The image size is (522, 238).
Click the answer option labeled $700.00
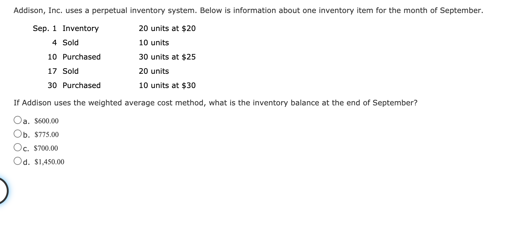click(46, 148)
